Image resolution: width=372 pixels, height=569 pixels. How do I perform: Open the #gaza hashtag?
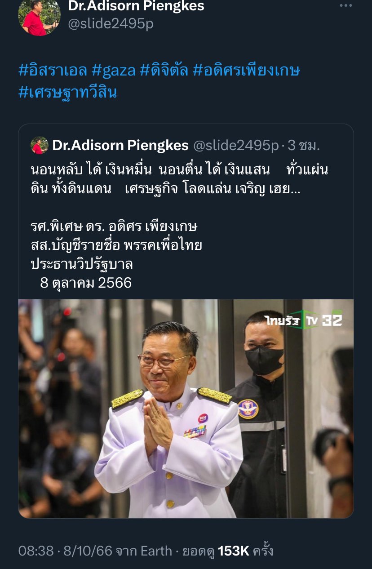[x=113, y=71]
